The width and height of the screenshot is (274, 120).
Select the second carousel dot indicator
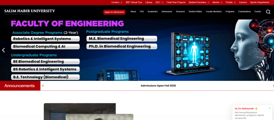tap(143, 78)
